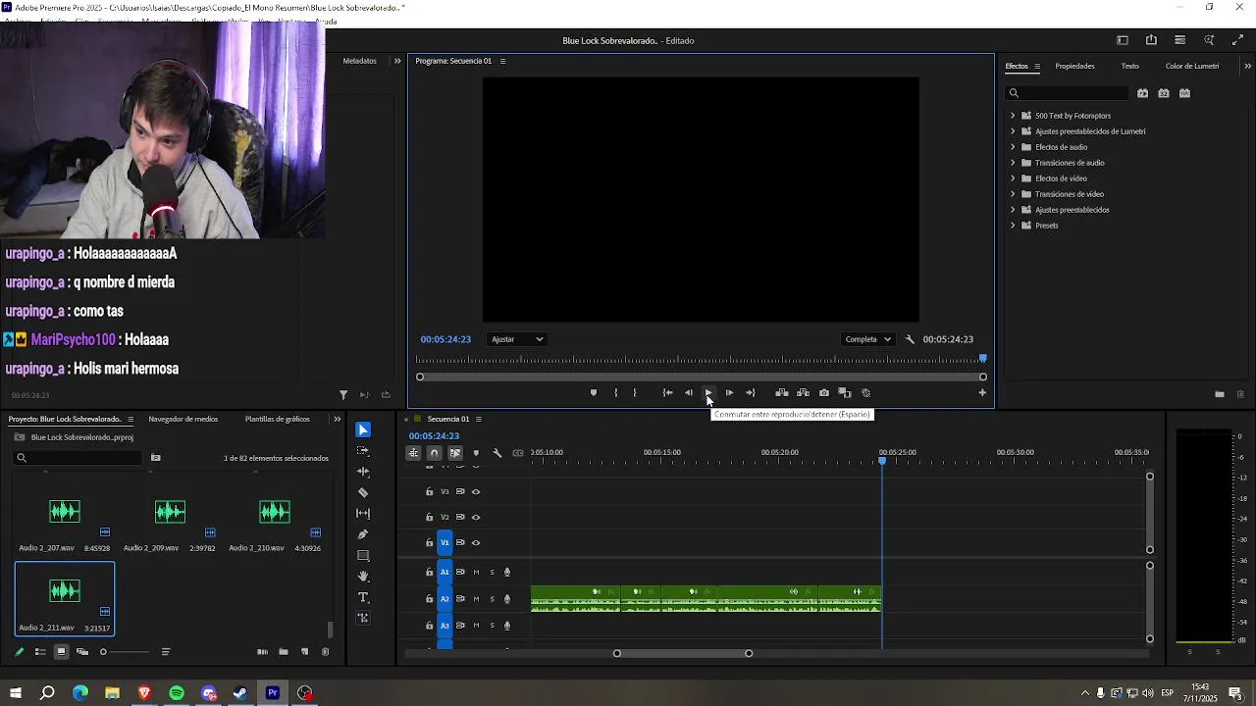Switch to Plantillas de gráficos tab
The height and width of the screenshot is (706, 1256).
click(277, 419)
